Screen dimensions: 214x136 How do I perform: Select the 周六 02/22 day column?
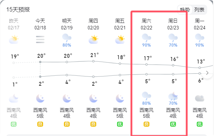146,72
